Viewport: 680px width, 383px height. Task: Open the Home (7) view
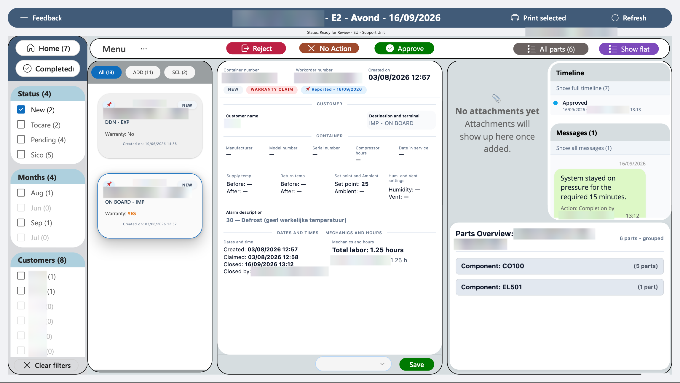click(x=48, y=48)
